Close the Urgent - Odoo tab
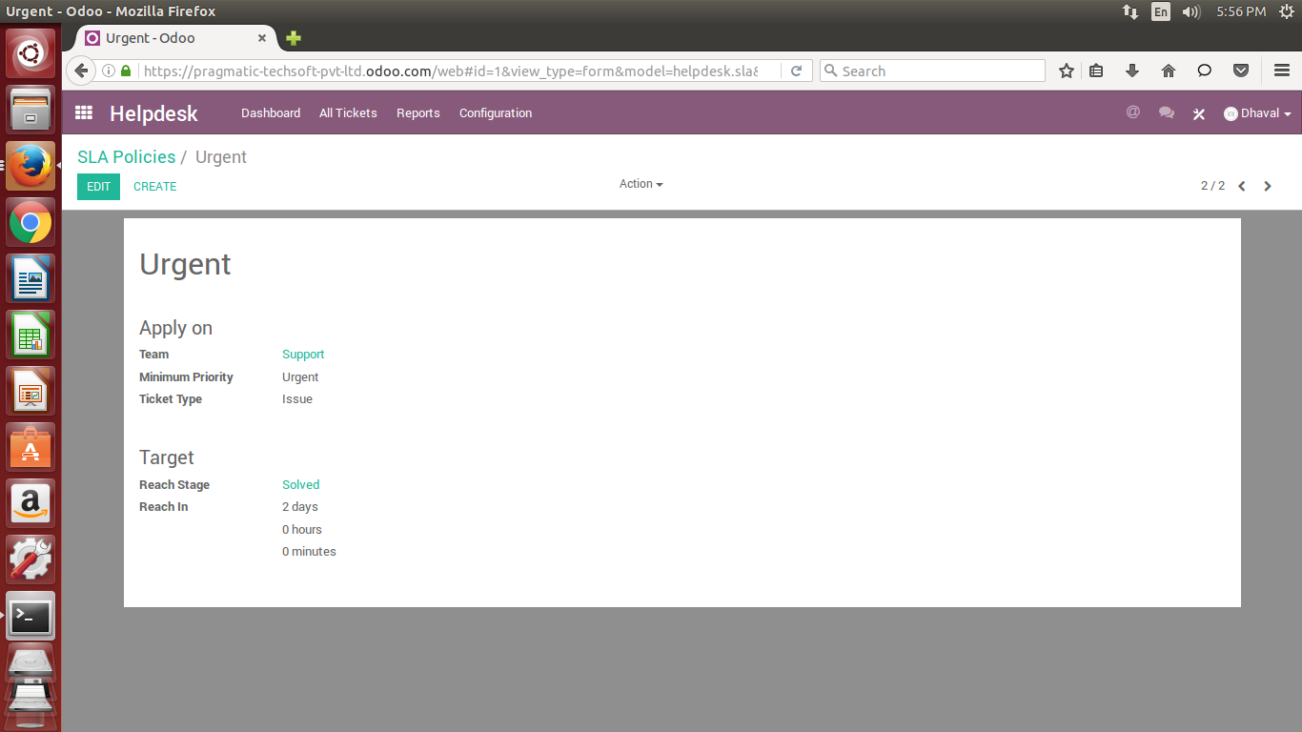Screen dimensions: 1302x732 (263, 38)
